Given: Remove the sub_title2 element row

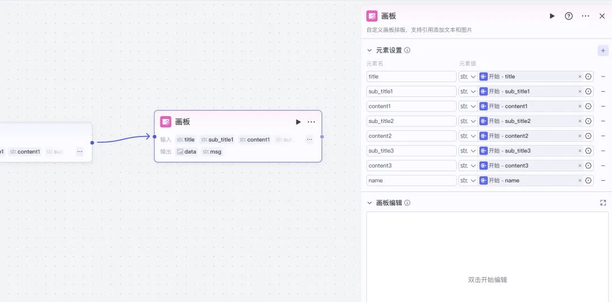Looking at the screenshot, I should click(603, 121).
